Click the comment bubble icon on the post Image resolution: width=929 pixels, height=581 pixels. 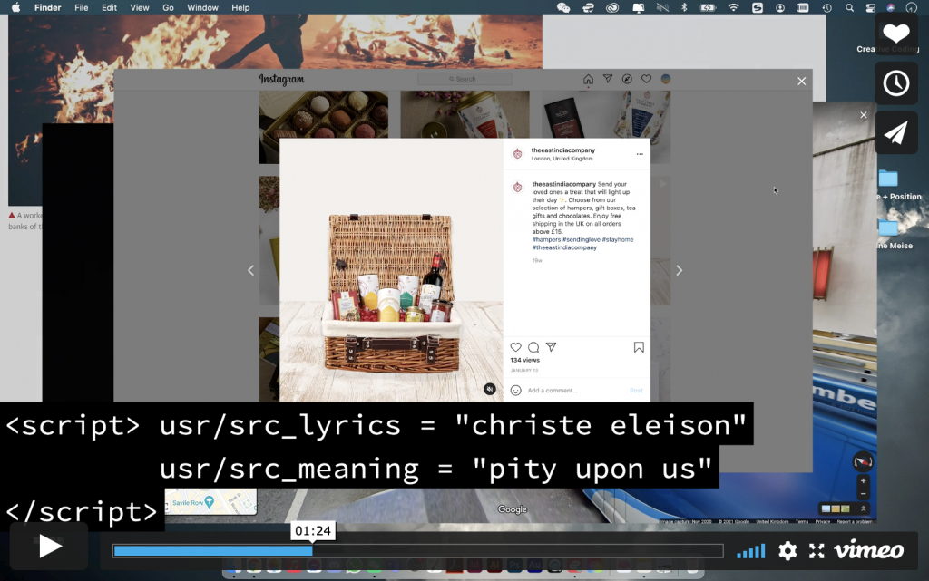[533, 347]
